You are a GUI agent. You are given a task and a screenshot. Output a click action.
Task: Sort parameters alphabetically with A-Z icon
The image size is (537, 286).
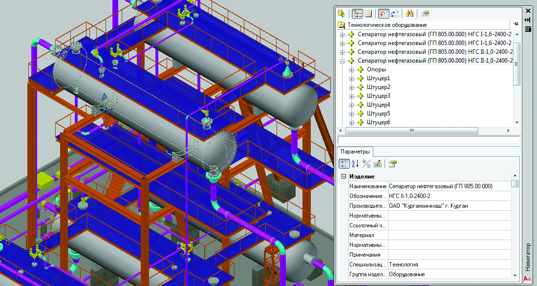coord(355,163)
